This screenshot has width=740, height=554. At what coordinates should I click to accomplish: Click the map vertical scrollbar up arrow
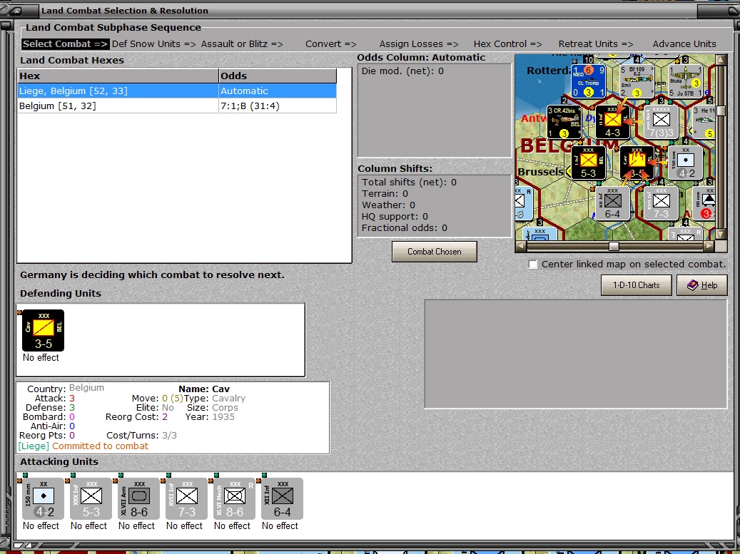[x=721, y=60]
